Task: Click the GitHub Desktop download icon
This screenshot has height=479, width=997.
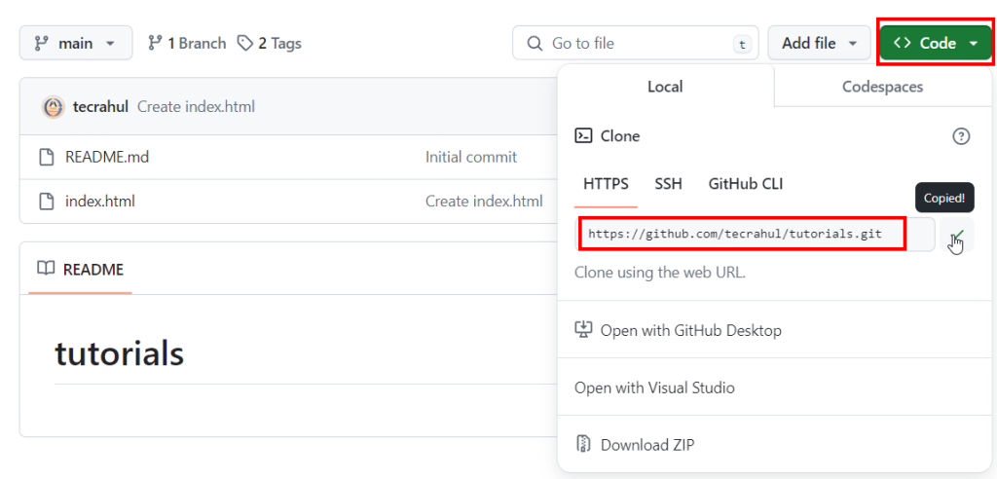Action: [584, 330]
